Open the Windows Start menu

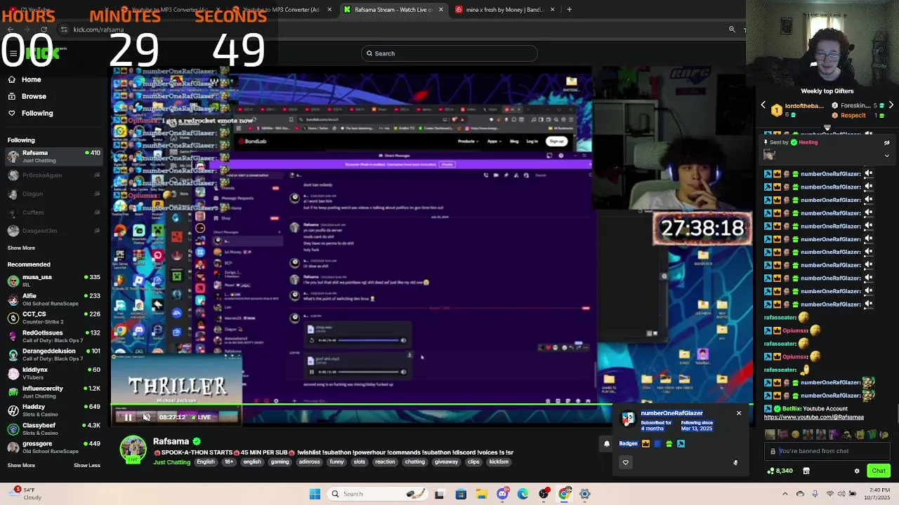(x=315, y=494)
